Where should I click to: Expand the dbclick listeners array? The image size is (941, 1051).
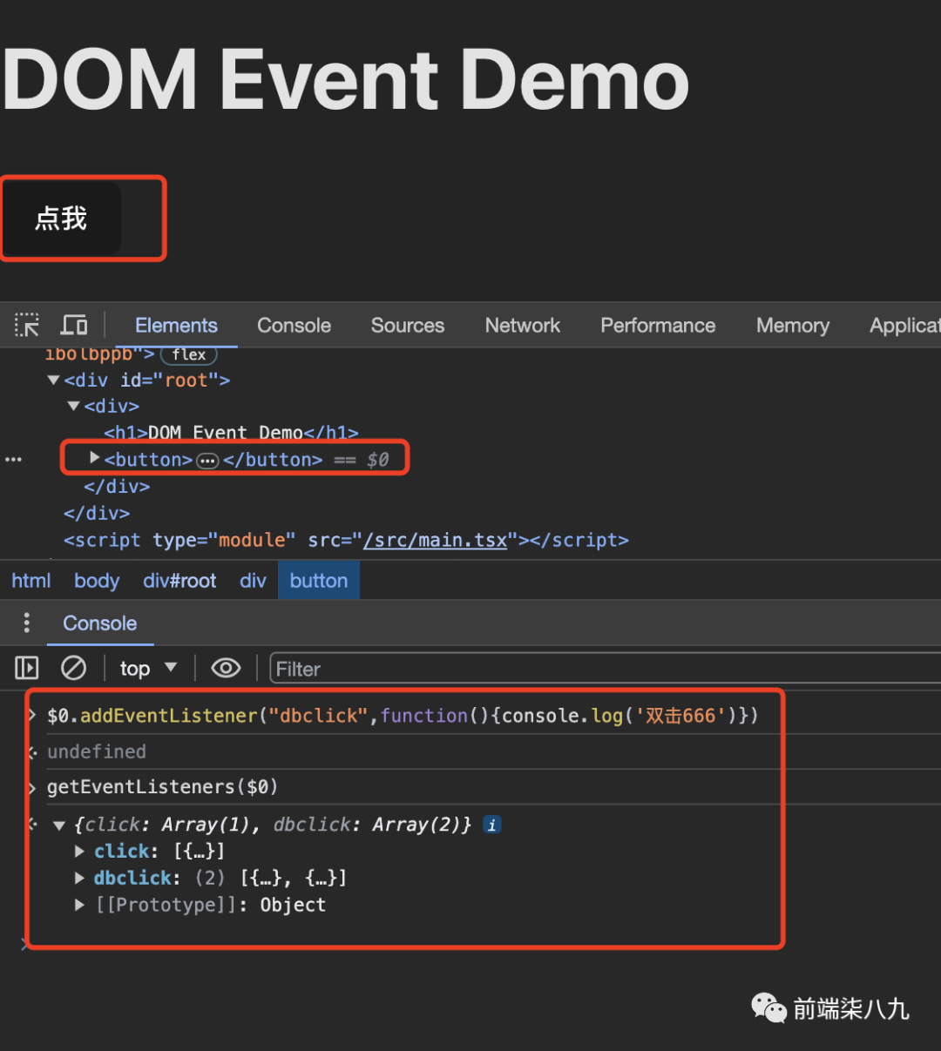coord(79,878)
